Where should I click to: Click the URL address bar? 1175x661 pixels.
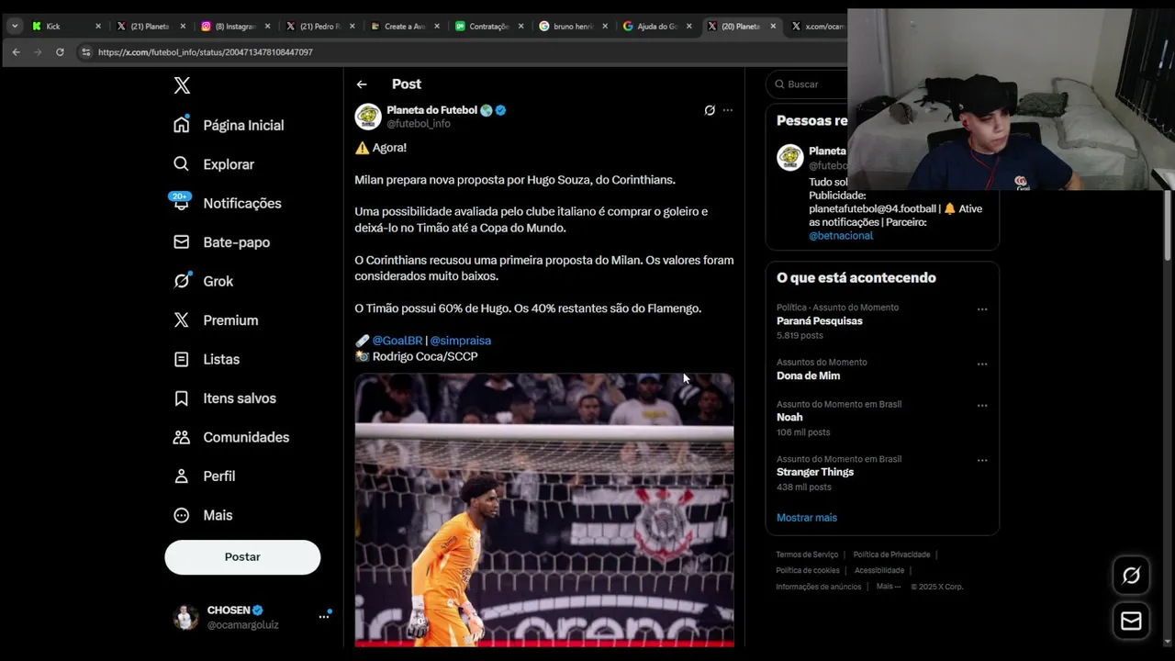459,52
